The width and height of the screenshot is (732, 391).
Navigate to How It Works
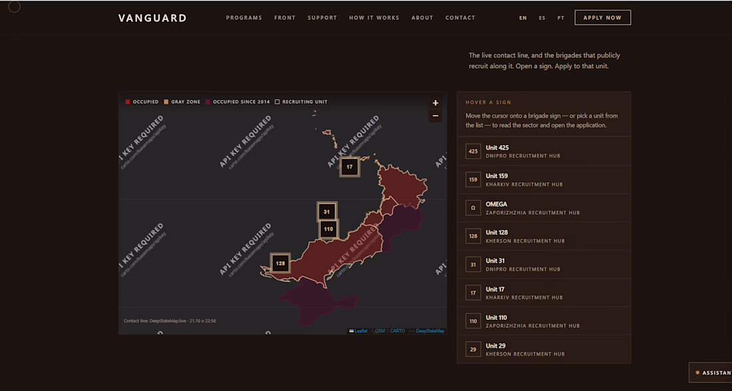click(x=374, y=18)
